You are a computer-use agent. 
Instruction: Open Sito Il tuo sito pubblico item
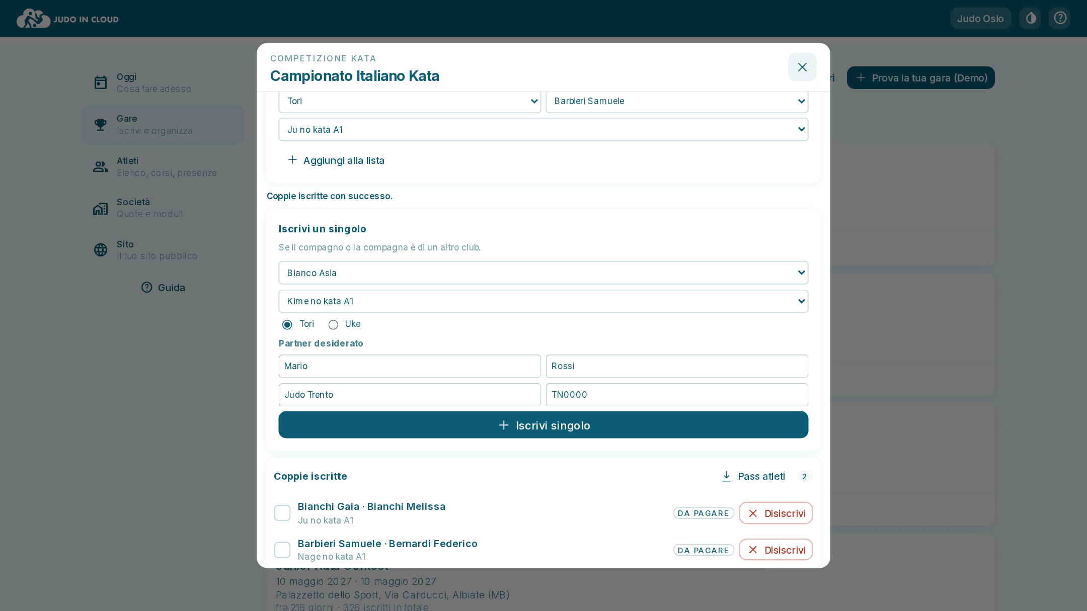pos(163,250)
